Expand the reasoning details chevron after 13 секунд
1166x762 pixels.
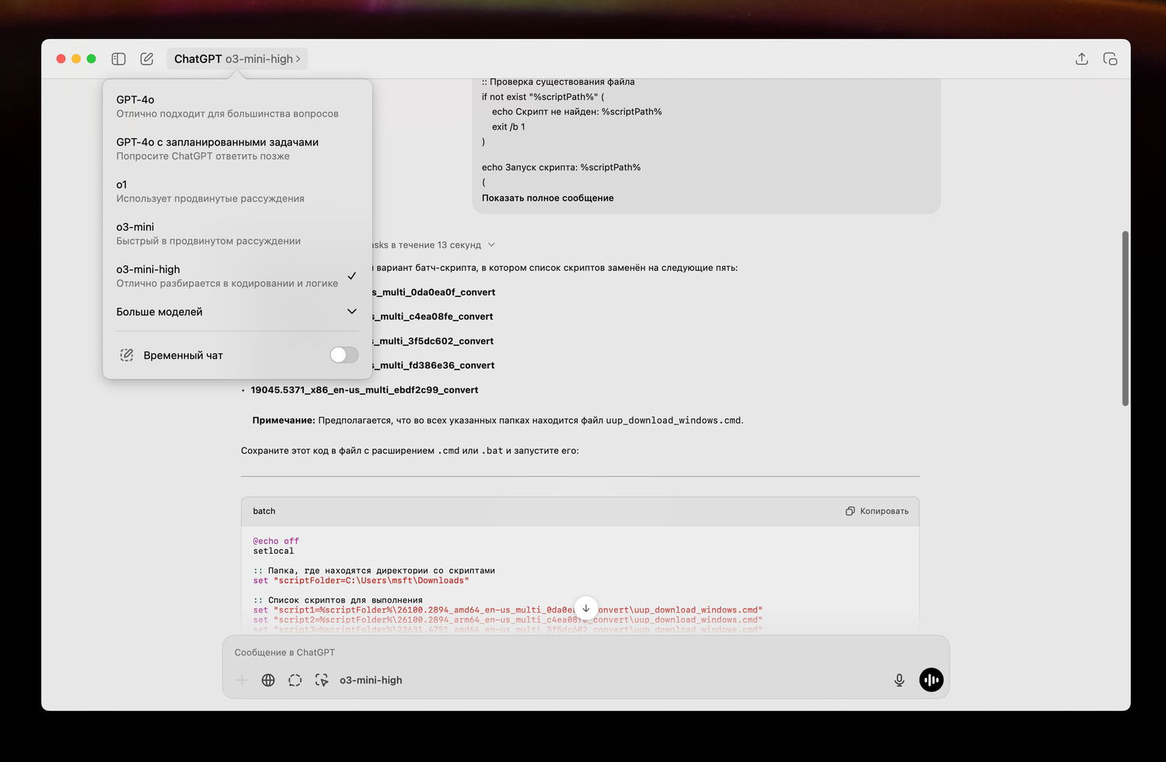click(x=490, y=245)
